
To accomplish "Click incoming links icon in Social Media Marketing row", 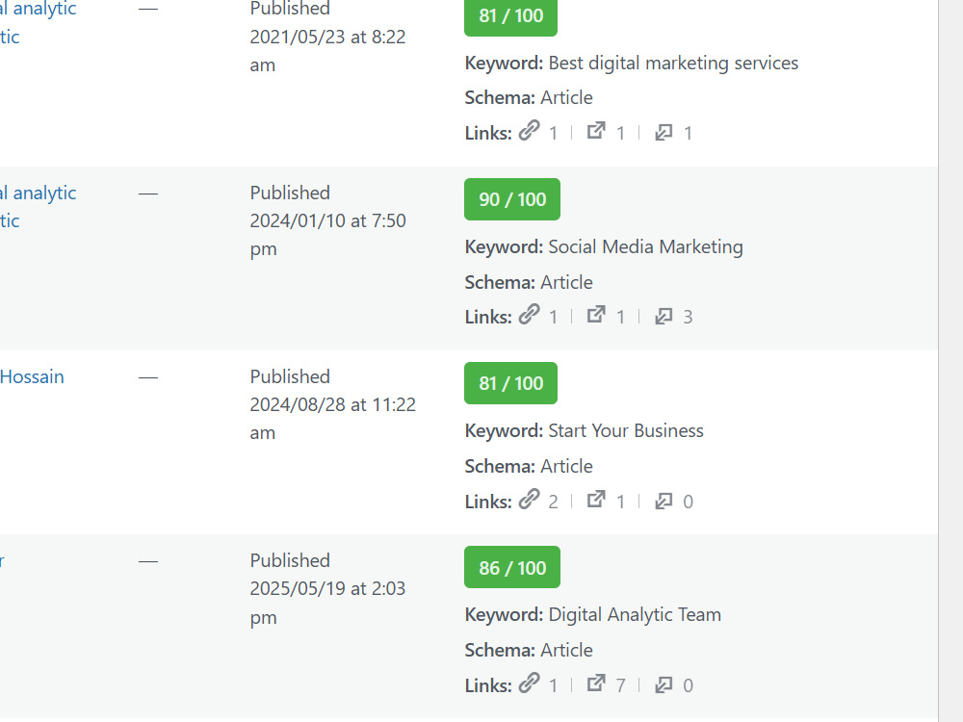I will 664,316.
